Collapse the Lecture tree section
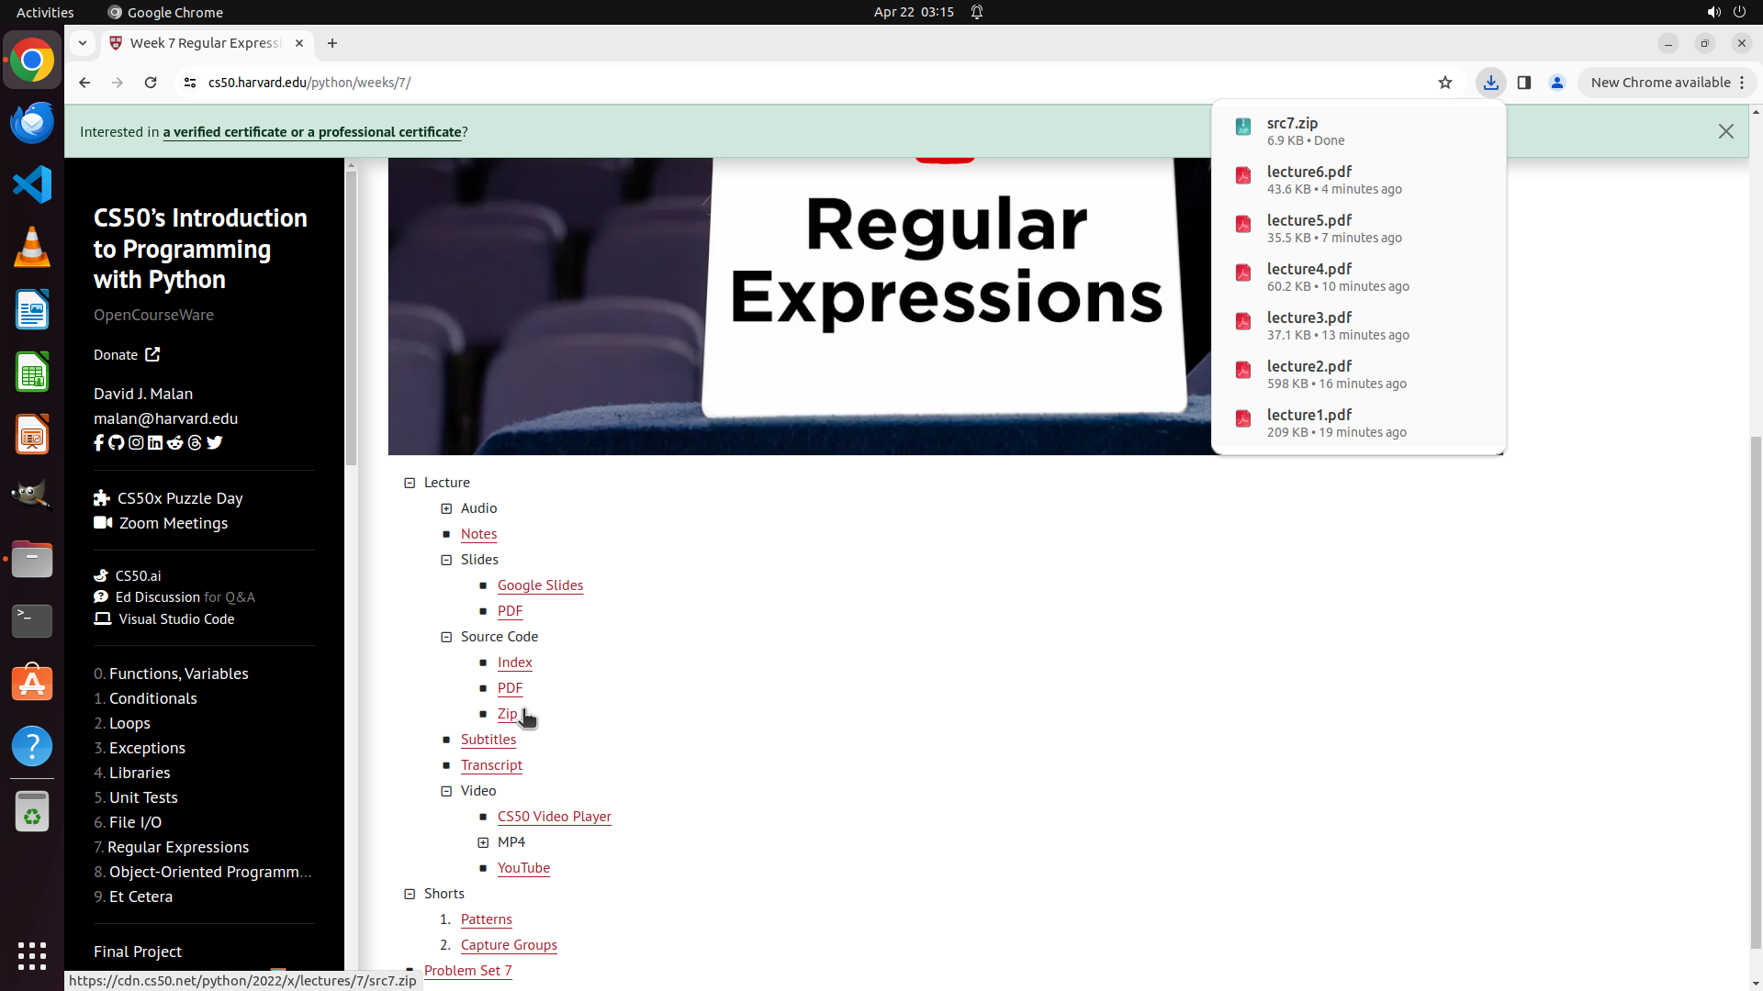 tap(410, 483)
